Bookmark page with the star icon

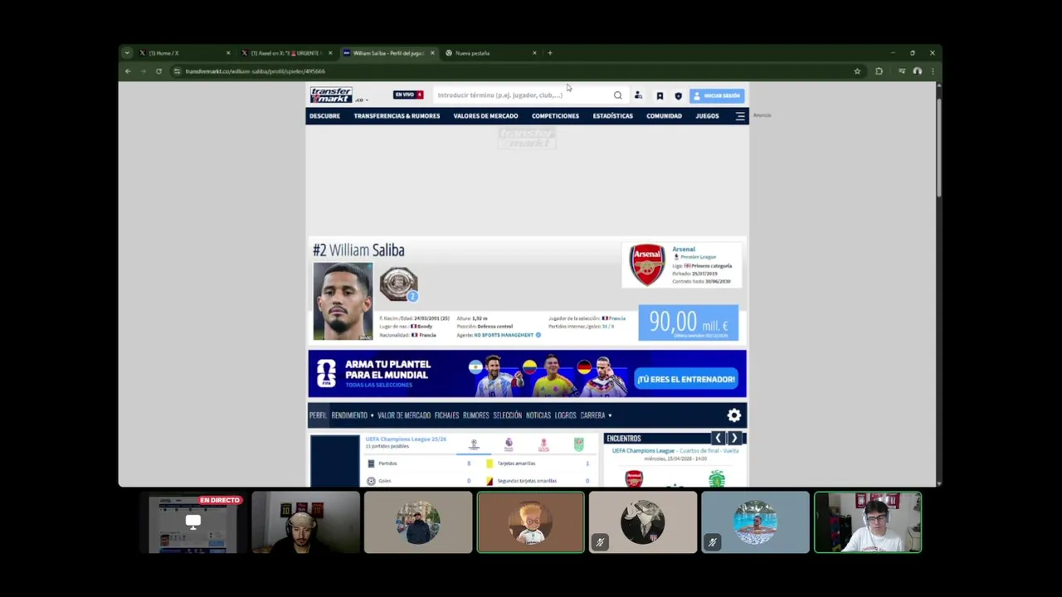857,71
